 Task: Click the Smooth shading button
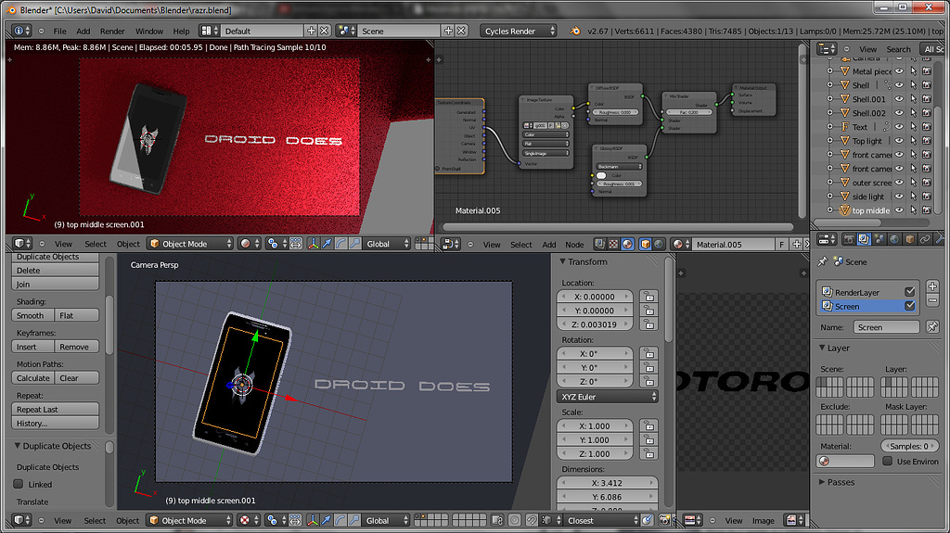tap(32, 315)
